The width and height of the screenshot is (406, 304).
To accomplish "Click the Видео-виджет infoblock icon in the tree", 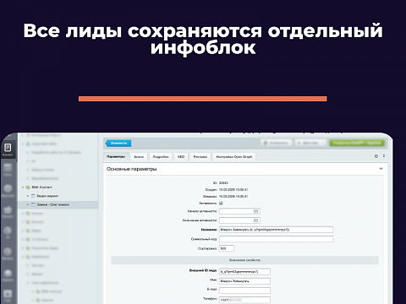I will click(x=33, y=196).
